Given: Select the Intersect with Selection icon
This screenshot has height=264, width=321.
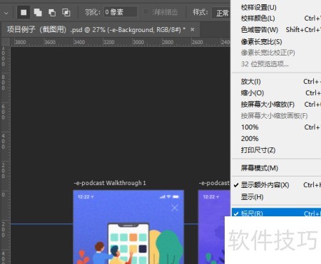Looking at the screenshot, I should pyautogui.click(x=66, y=12).
